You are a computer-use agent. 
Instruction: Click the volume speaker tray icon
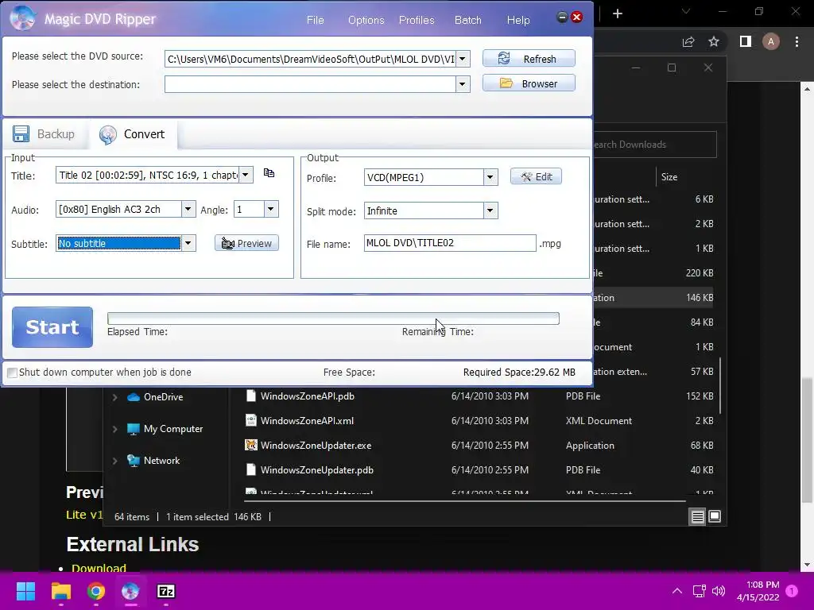point(719,591)
